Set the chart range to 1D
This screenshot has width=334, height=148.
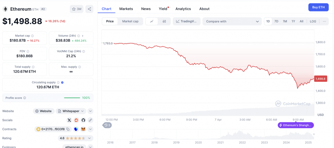coord(268,21)
